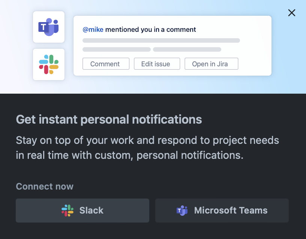Open the @mike mention link
Screen dimensions: 306x239
pos(92,29)
